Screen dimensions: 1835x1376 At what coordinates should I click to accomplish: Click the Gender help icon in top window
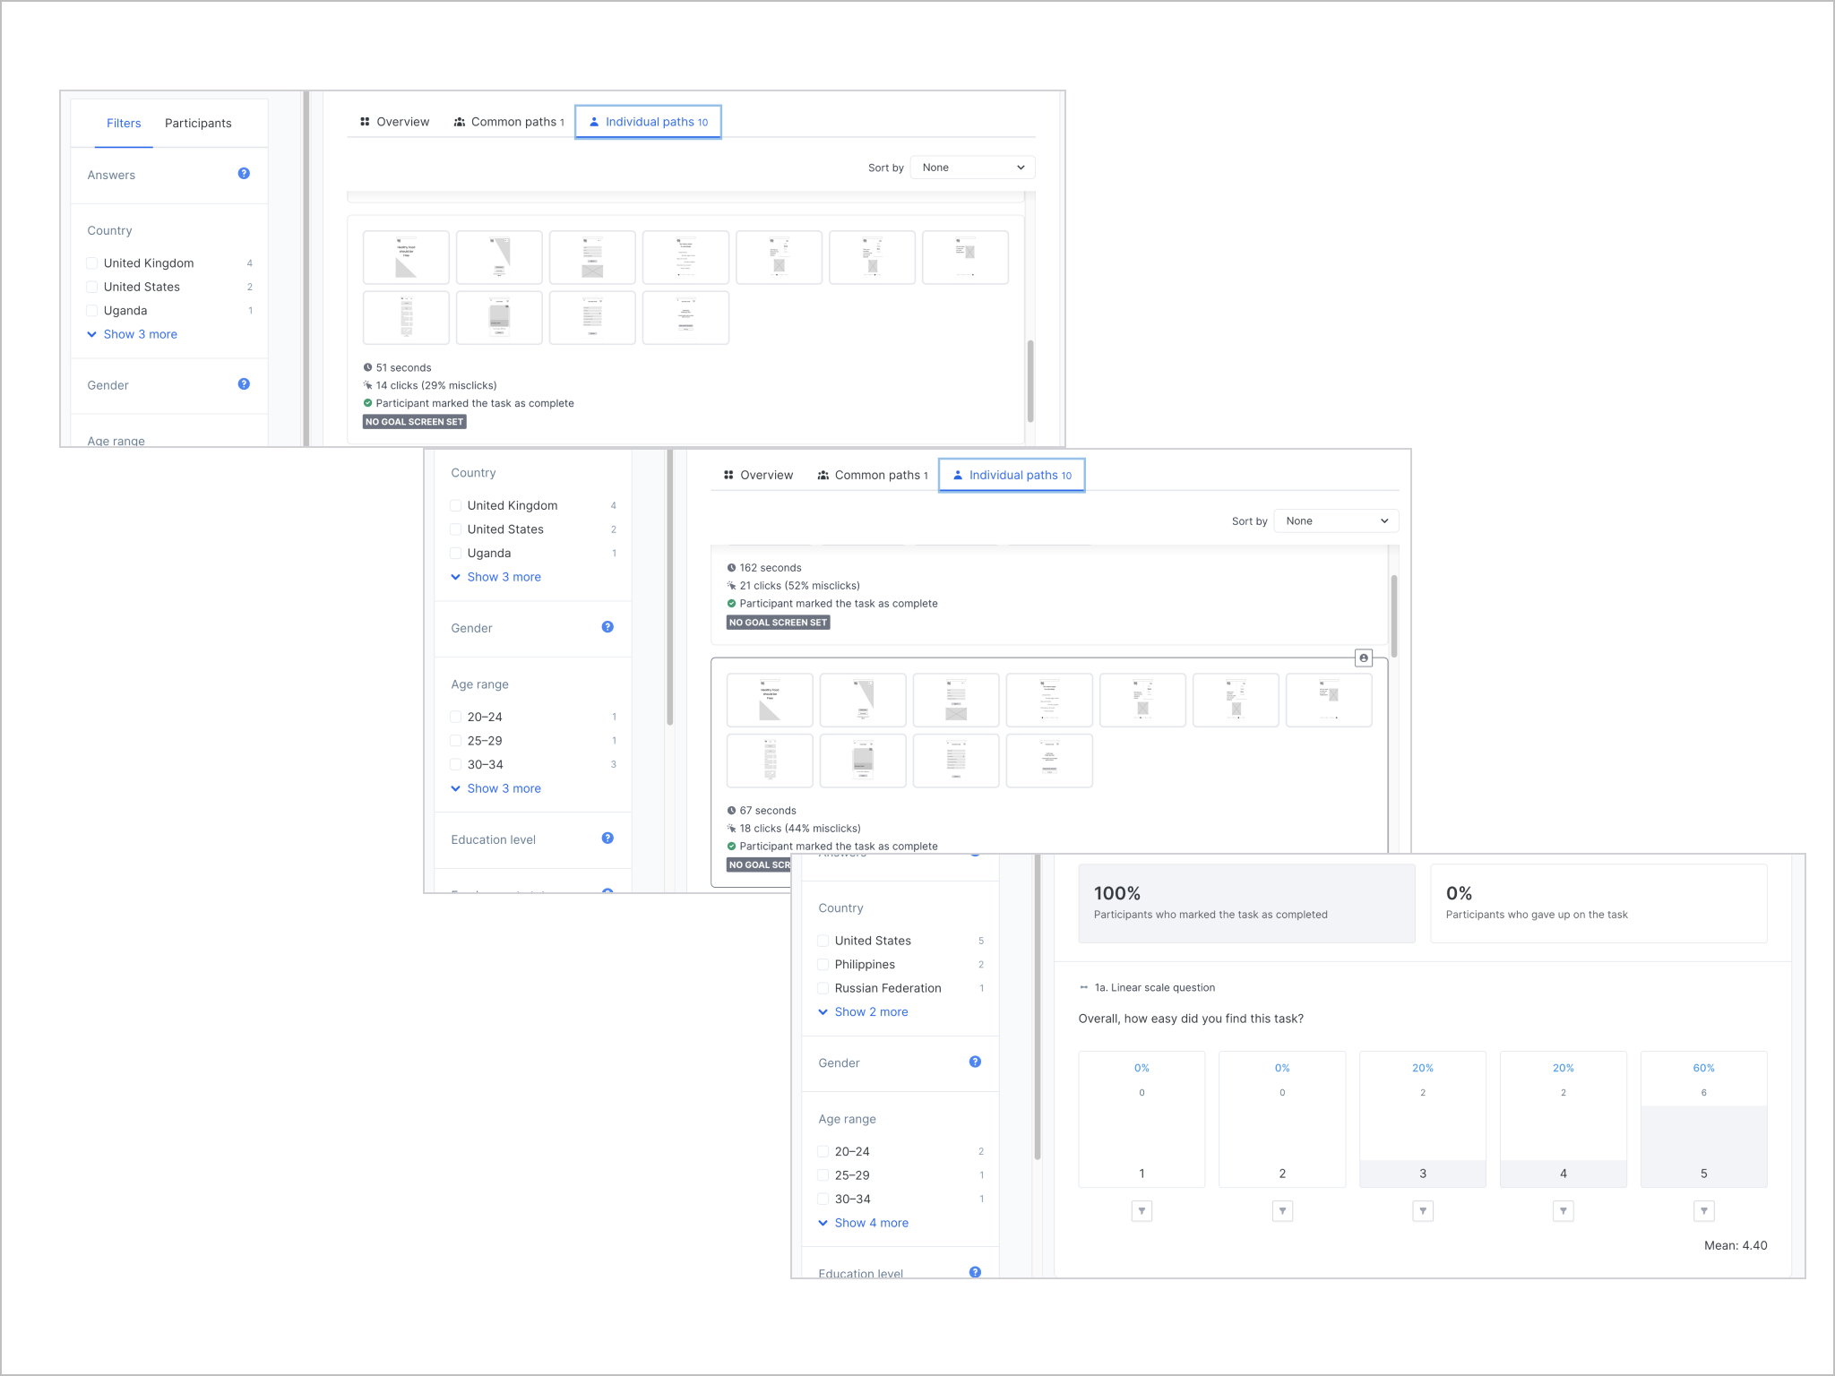[x=244, y=384]
